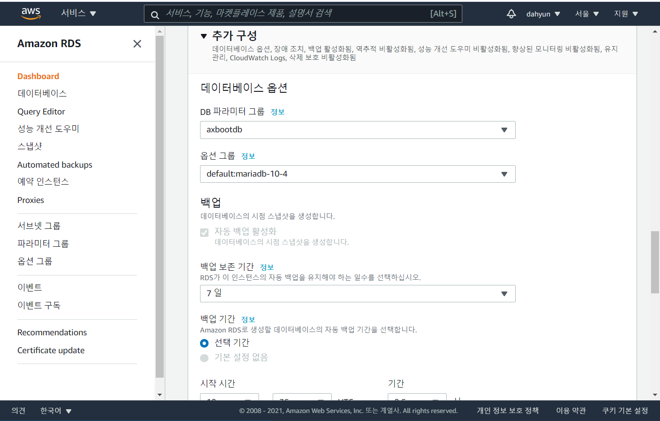Click main page scrollbar down arrow

coord(655,395)
